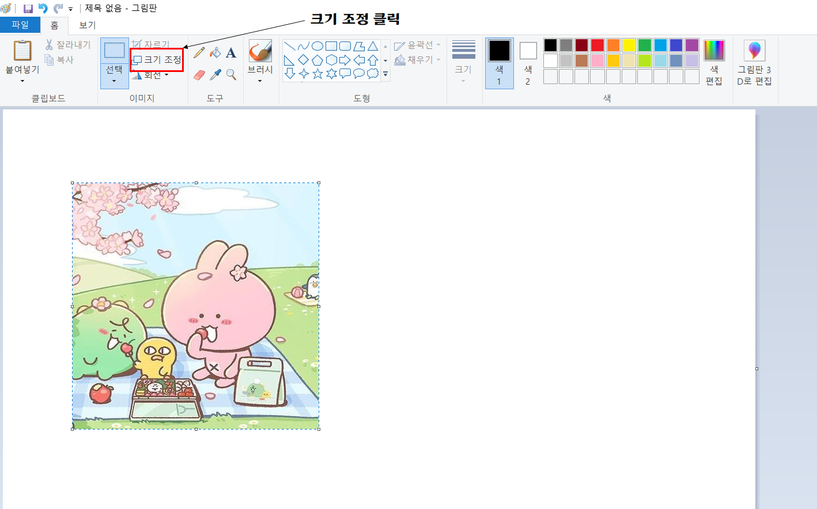The height and width of the screenshot is (509, 817).
Task: Open Edit with Paint 3D (그림판 3D로 편집)
Action: click(x=754, y=63)
